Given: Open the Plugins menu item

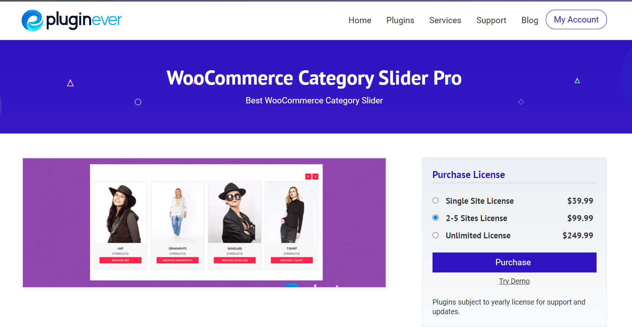Looking at the screenshot, I should (x=400, y=20).
